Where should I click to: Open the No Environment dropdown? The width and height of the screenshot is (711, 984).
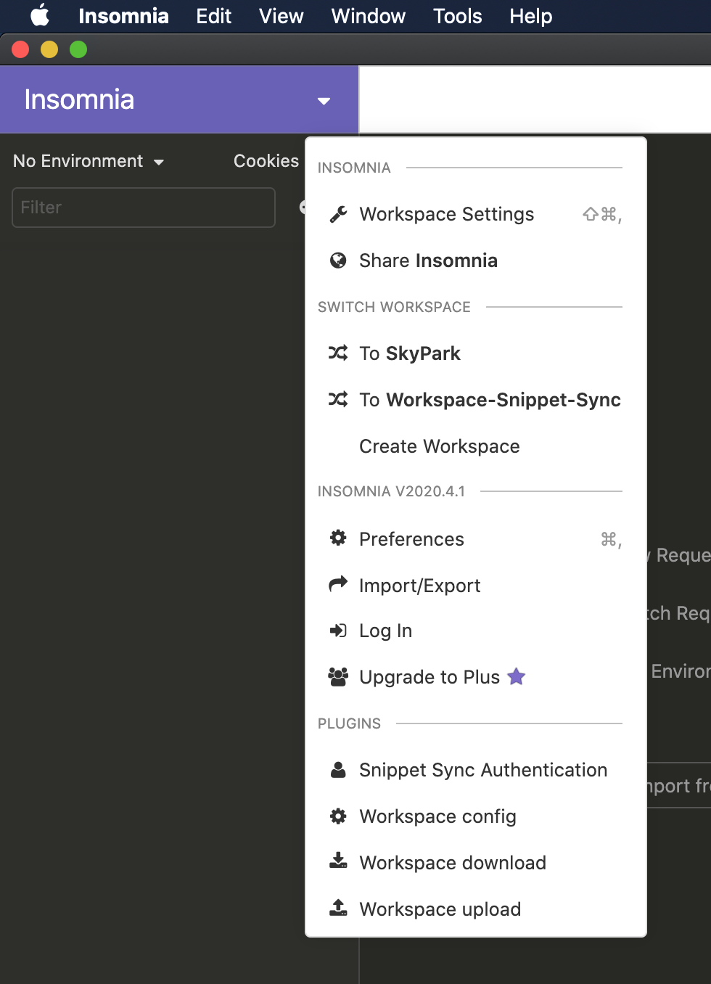(89, 161)
